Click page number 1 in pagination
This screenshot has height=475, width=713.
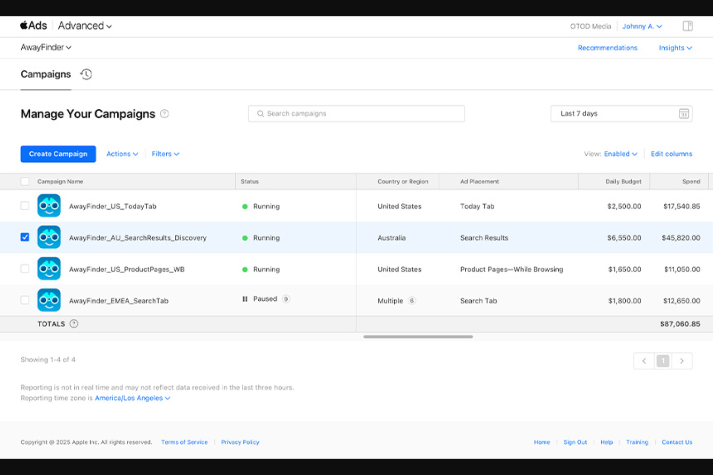coord(663,361)
